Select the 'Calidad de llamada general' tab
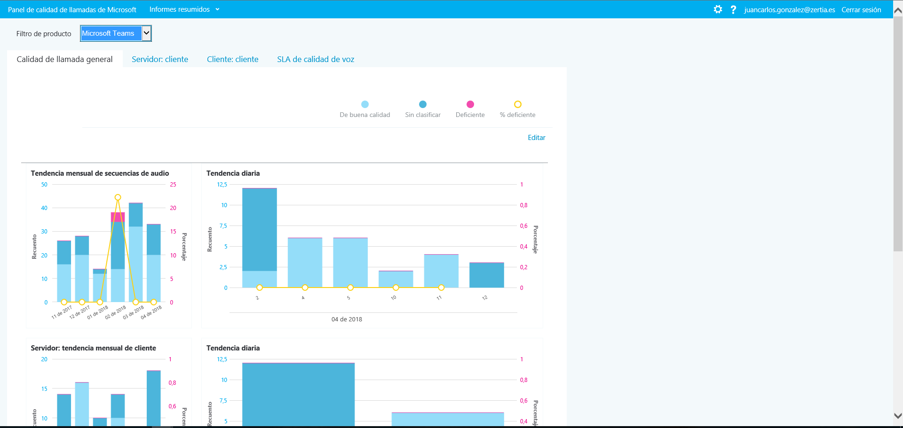This screenshot has width=903, height=428. 65,59
